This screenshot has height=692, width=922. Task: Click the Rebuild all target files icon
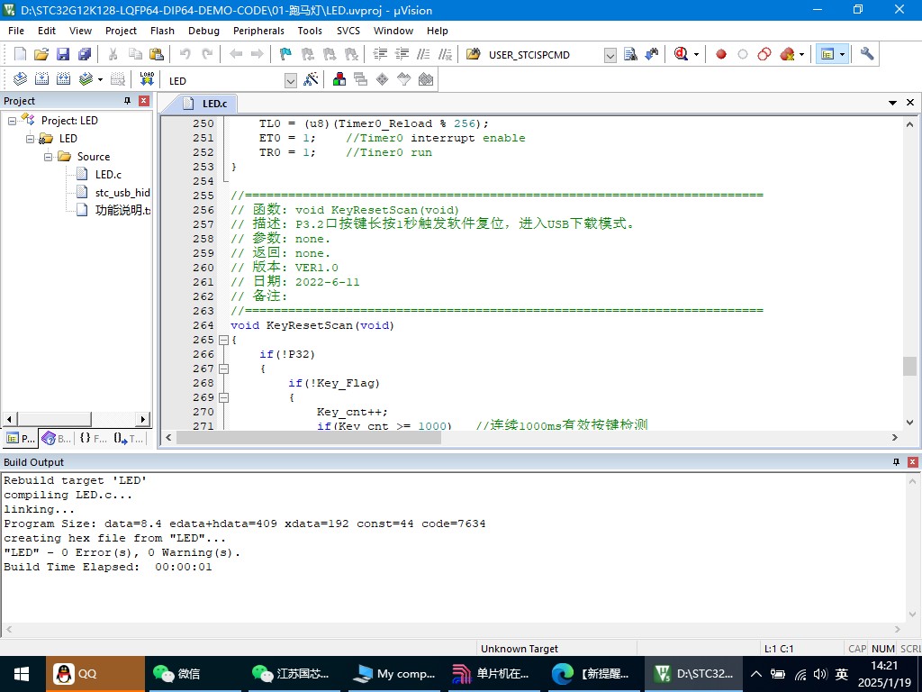64,79
